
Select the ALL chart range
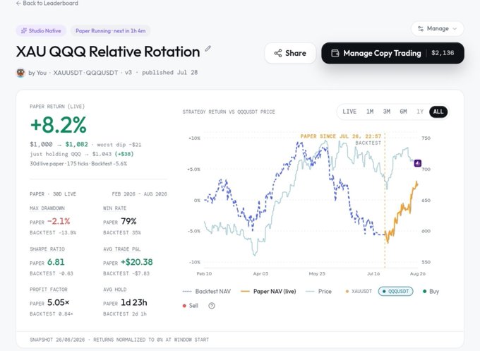(x=438, y=112)
